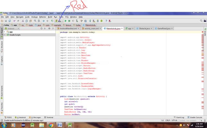The image size is (207, 128).
Task: Click the today breadcrumb root folder
Action: coord(5,25)
